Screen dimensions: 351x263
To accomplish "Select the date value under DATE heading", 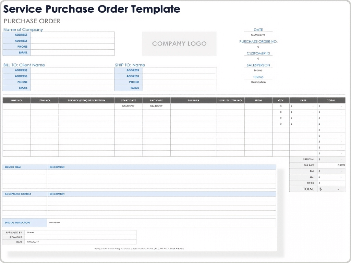I will (x=258, y=35).
